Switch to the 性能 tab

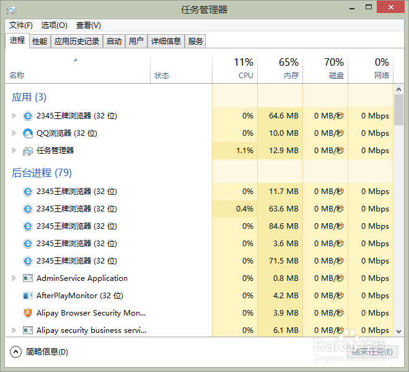[x=40, y=42]
